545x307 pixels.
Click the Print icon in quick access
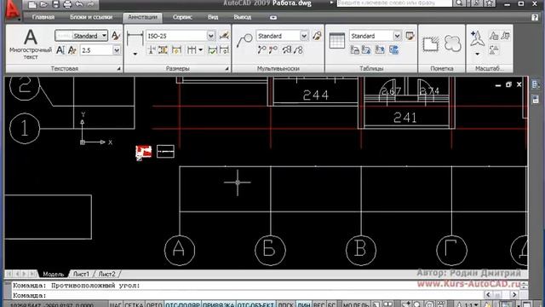67,4
